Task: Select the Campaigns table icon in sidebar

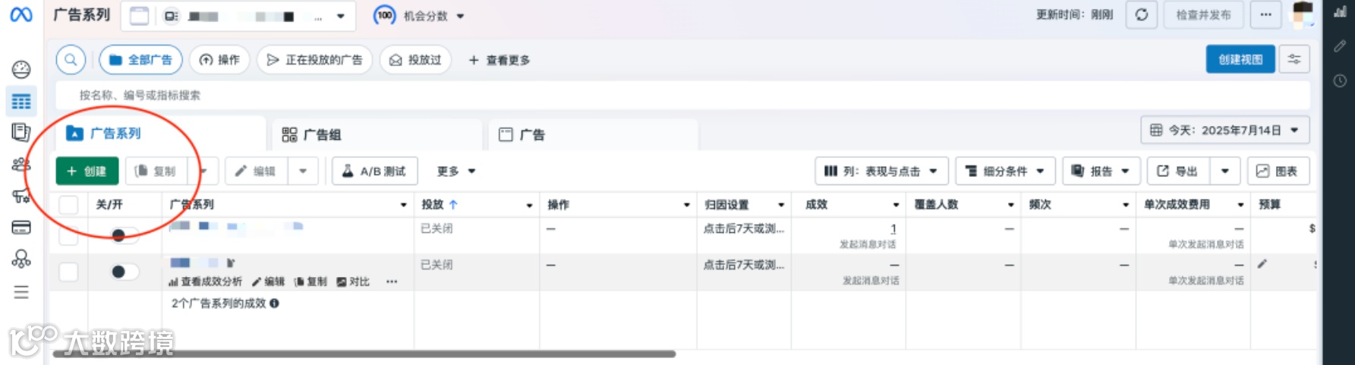Action: (x=21, y=101)
